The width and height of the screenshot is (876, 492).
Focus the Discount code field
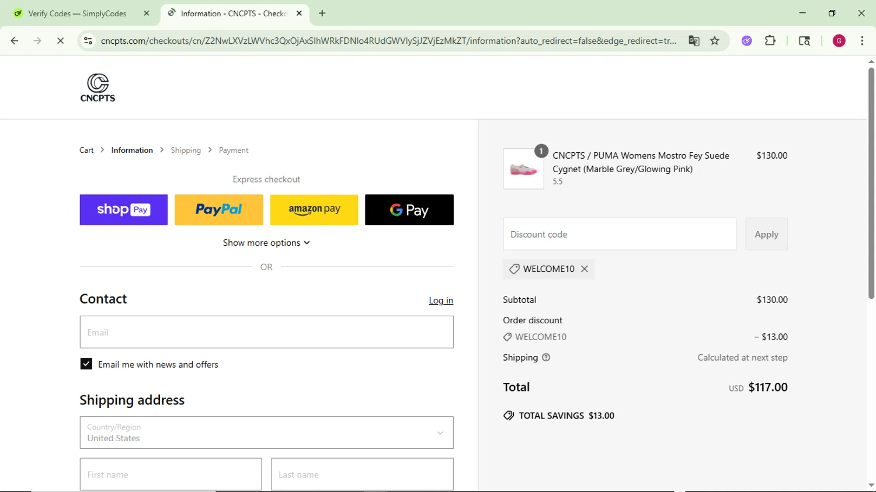pos(620,234)
